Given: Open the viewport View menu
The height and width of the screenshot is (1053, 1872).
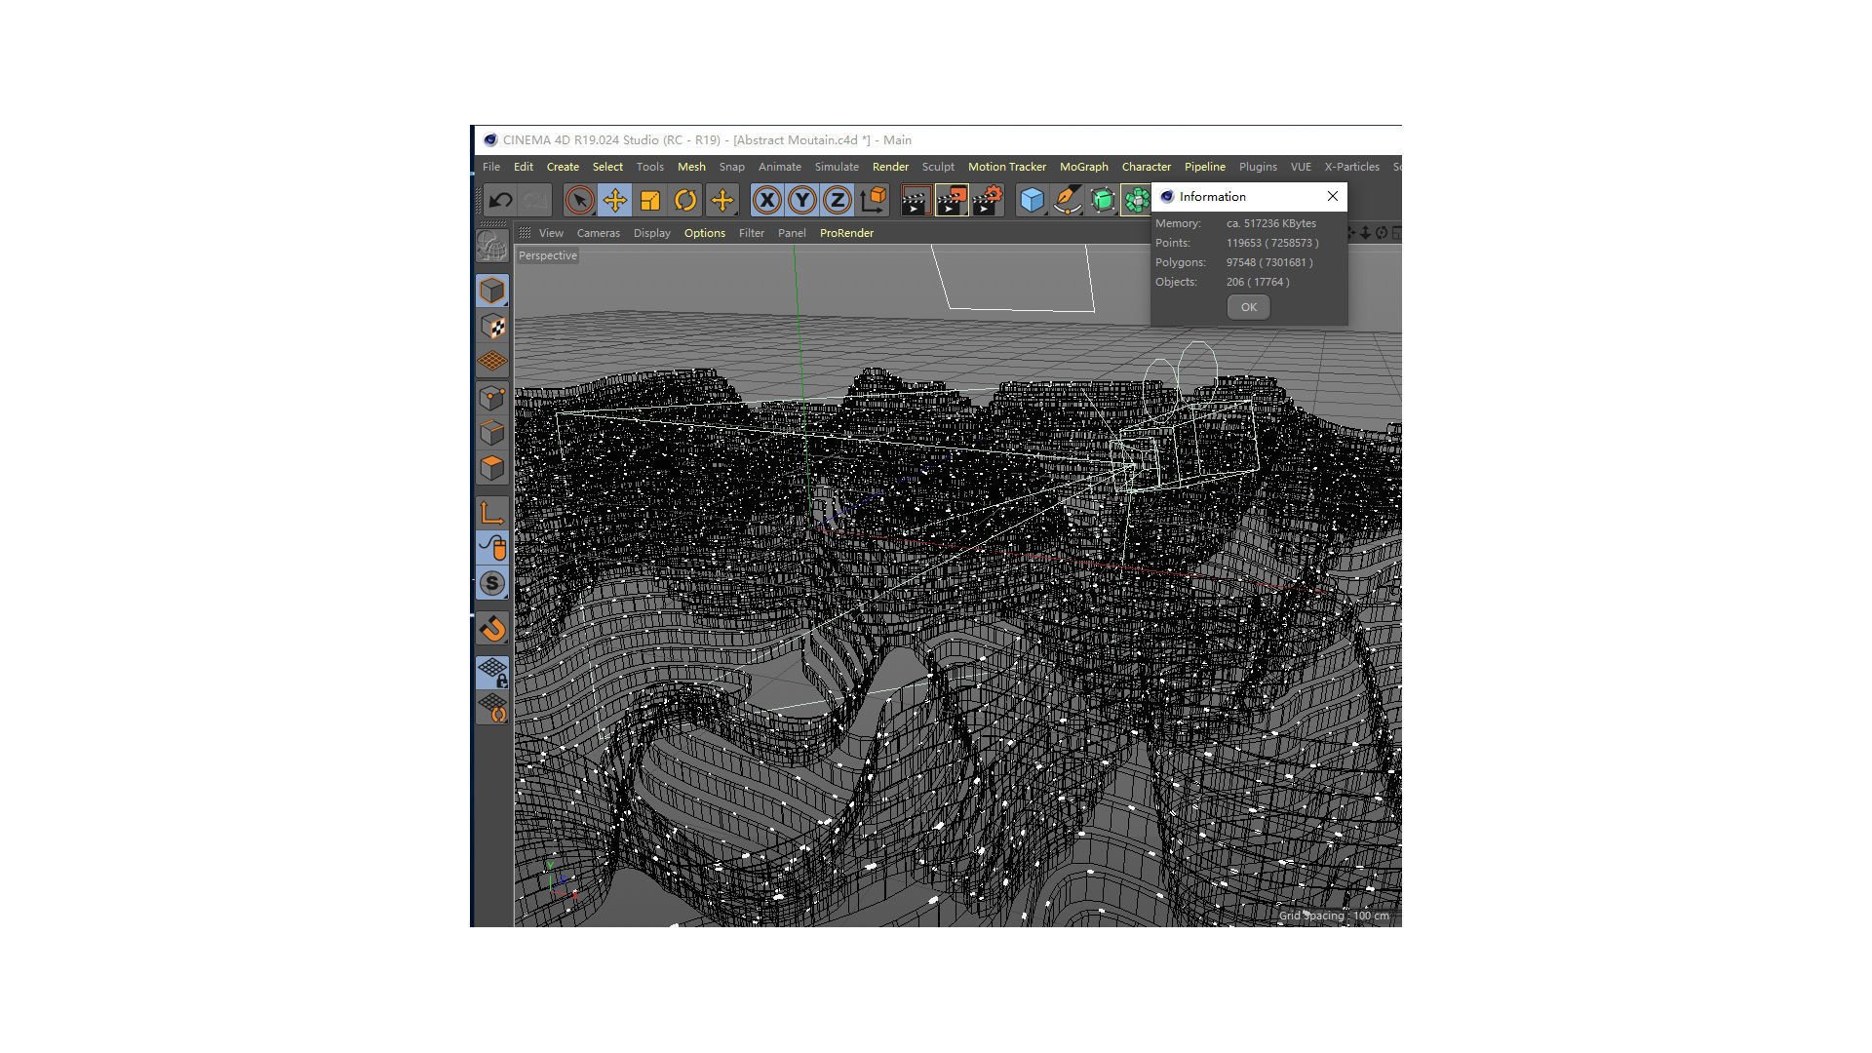Looking at the screenshot, I should (551, 233).
